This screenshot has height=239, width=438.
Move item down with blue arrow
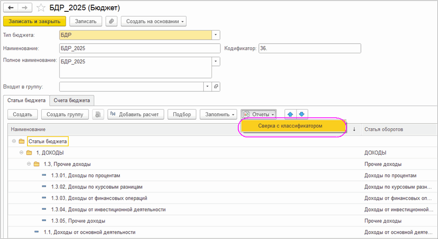301,114
